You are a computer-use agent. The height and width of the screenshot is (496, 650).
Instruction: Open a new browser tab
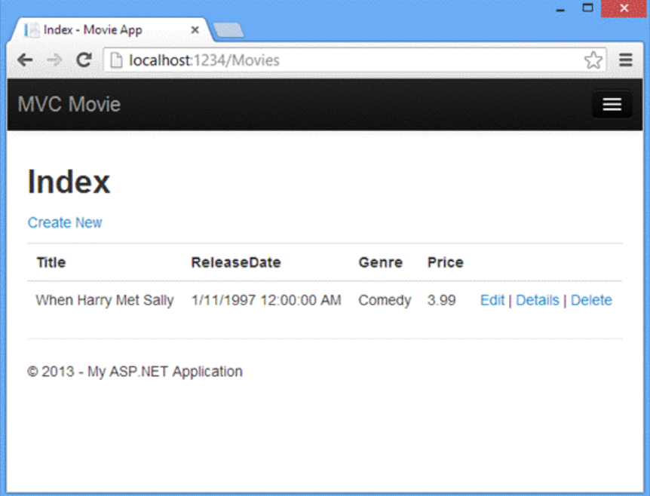pos(228,30)
